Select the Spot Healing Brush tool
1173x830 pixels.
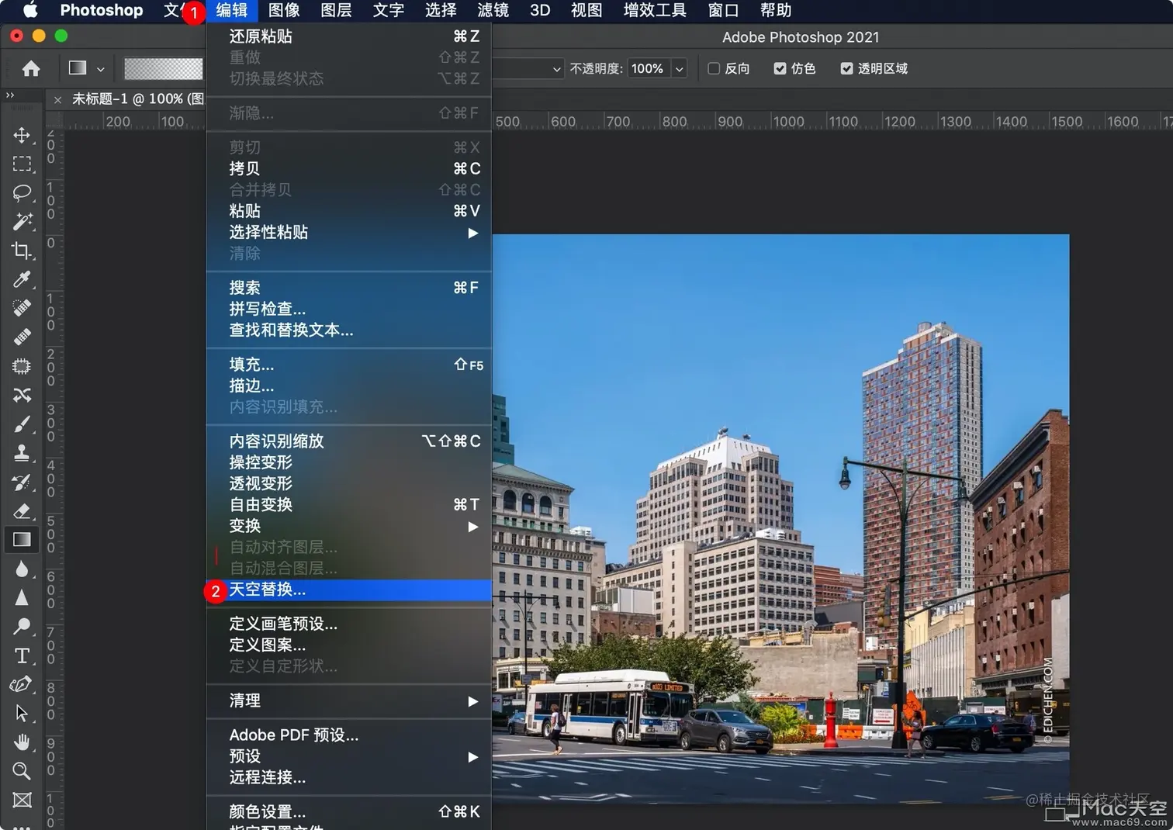click(22, 308)
